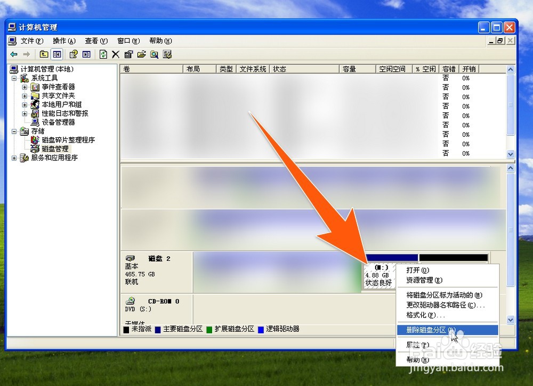533x386 pixels.
Task: Toggle the Show/Hide Console Tree icon
Action: tap(57, 54)
